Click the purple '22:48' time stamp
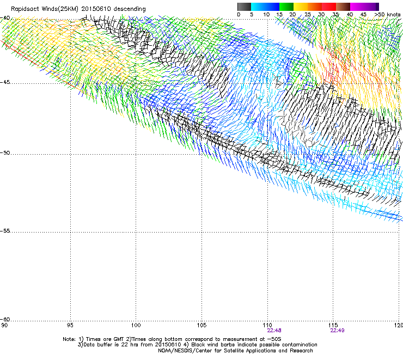Image resolution: width=403 pixels, height=354 pixels. click(274, 331)
